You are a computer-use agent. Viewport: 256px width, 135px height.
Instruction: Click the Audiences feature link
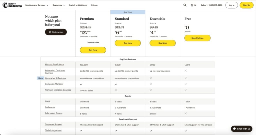(x=50, y=107)
